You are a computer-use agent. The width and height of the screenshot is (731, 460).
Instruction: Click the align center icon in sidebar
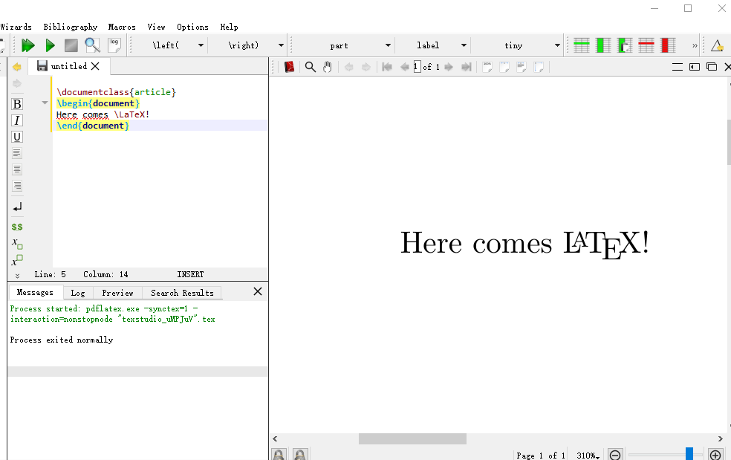click(17, 169)
